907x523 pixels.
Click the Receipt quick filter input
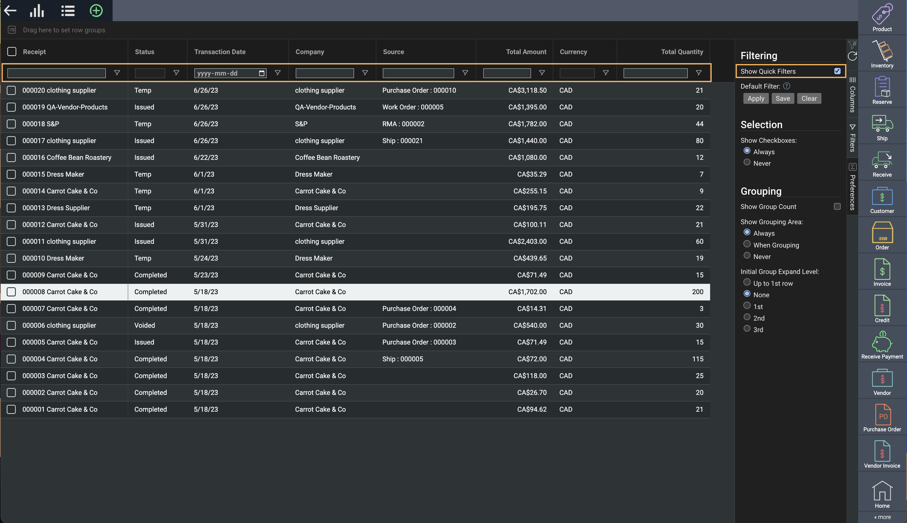pyautogui.click(x=56, y=73)
